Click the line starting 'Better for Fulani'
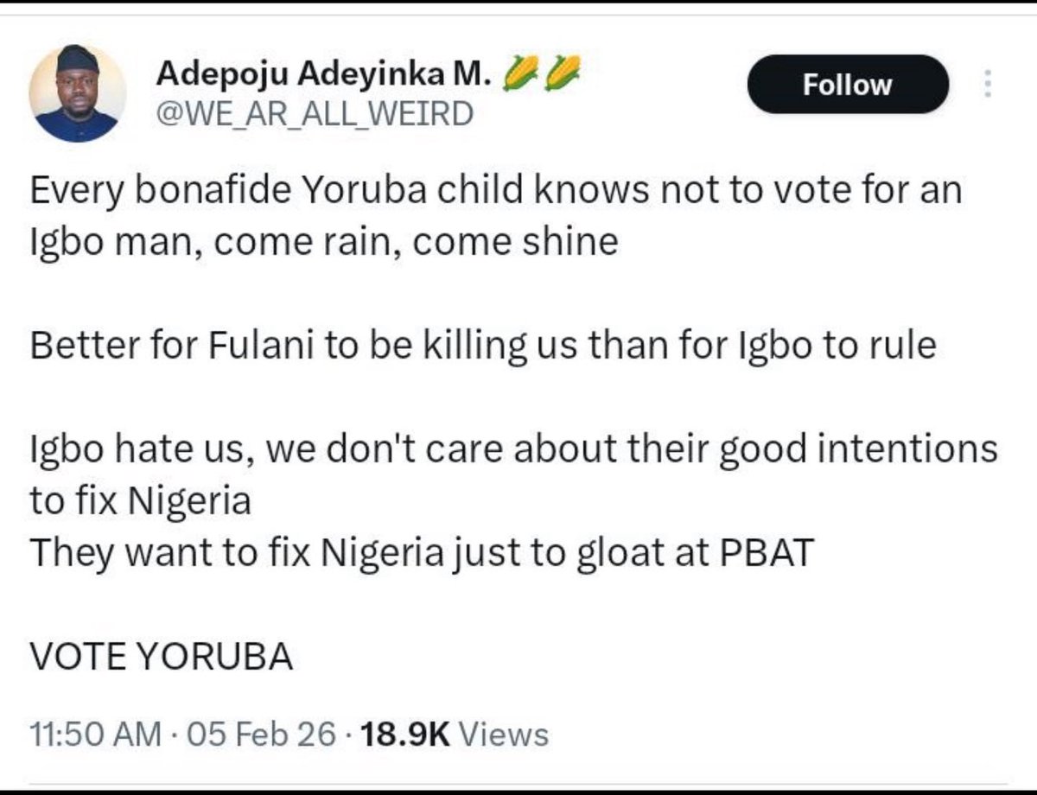Screen dimensions: 1037x795 tap(483, 347)
